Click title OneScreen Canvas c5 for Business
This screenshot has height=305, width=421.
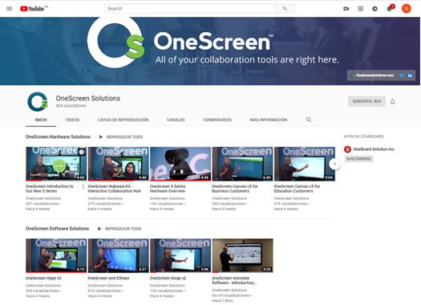coord(235,189)
